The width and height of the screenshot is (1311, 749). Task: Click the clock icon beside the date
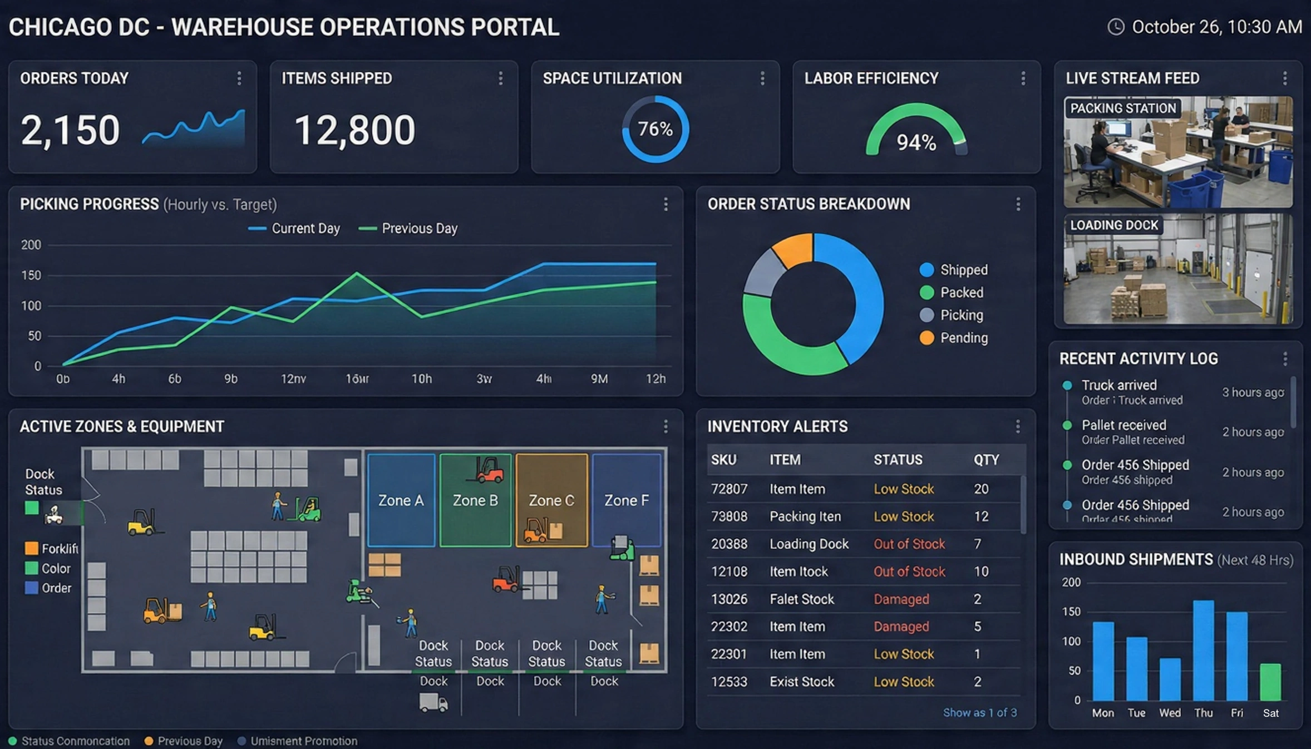(1116, 26)
